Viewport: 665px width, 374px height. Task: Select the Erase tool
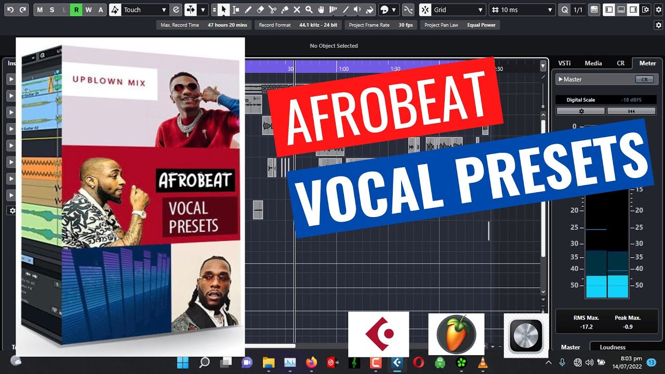(x=260, y=10)
